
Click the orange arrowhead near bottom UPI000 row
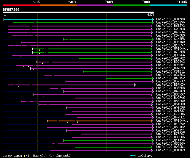pyautogui.click(x=152, y=121)
